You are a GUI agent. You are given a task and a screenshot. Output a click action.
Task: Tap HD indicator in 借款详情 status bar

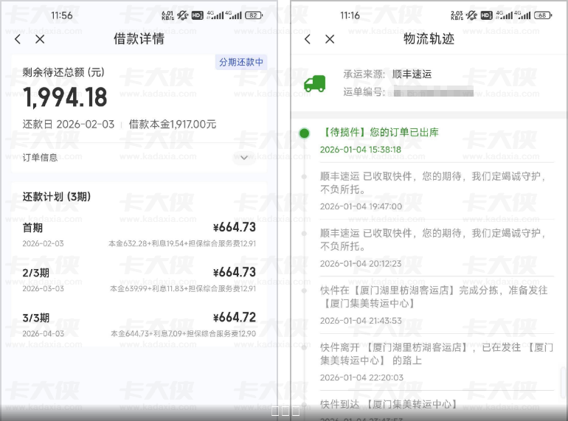[x=197, y=15]
